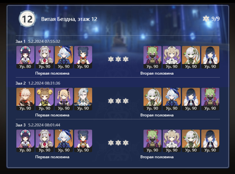Click the three stars rating for Зал 3
This screenshot has width=235, height=174.
tap(118, 142)
